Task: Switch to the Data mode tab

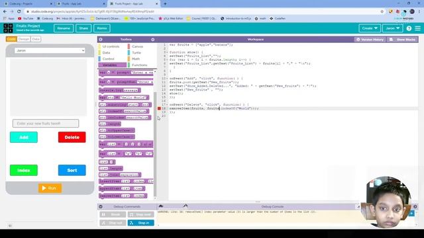Action: pyautogui.click(x=36, y=39)
